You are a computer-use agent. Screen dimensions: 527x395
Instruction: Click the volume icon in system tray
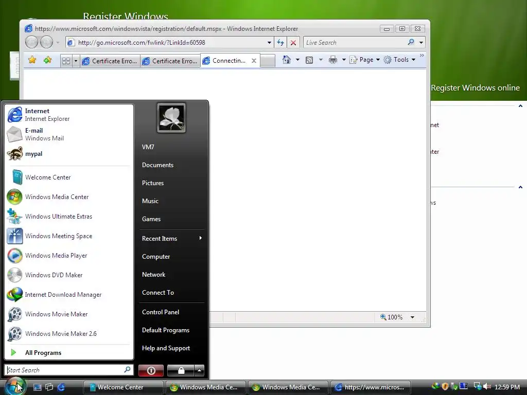[x=487, y=387]
